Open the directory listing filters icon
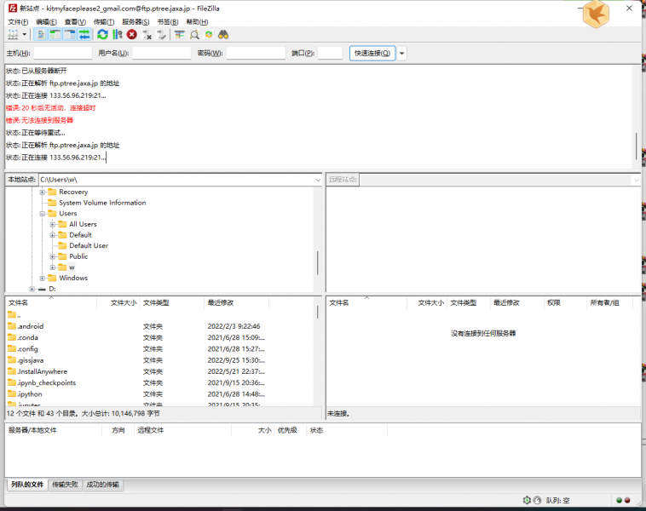Viewport: 646px width, 511px height. pyautogui.click(x=180, y=35)
